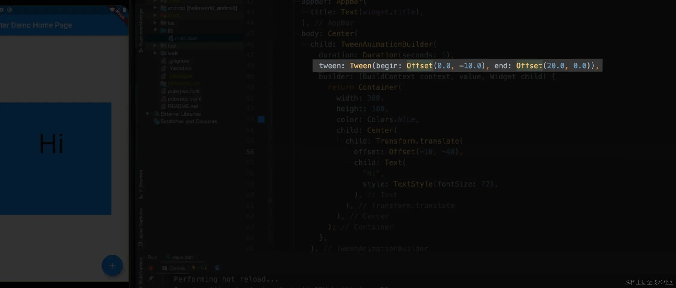Viewport: 676px width, 288px height.
Task: Open the Build Variants tool window
Action: click(141, 271)
